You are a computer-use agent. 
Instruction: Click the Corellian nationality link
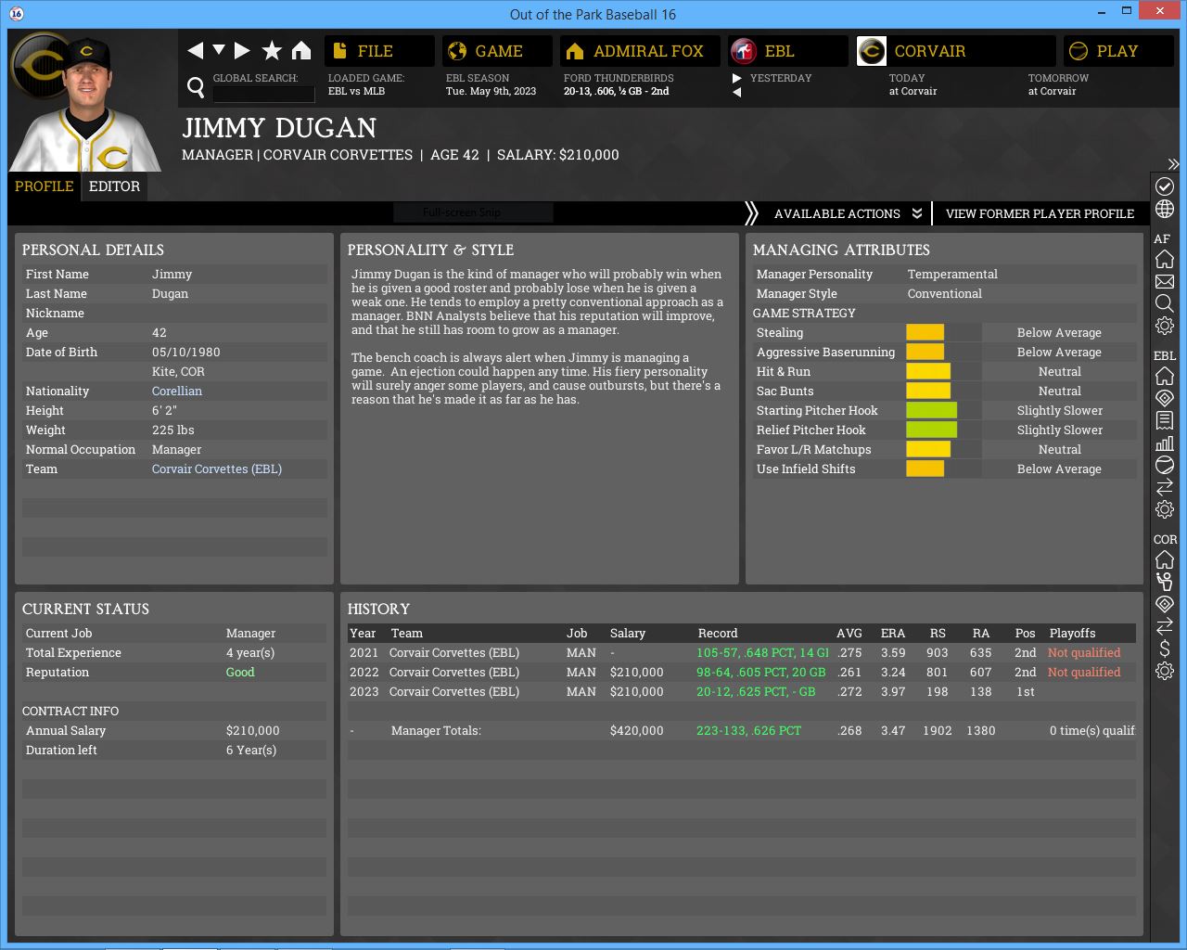(177, 392)
